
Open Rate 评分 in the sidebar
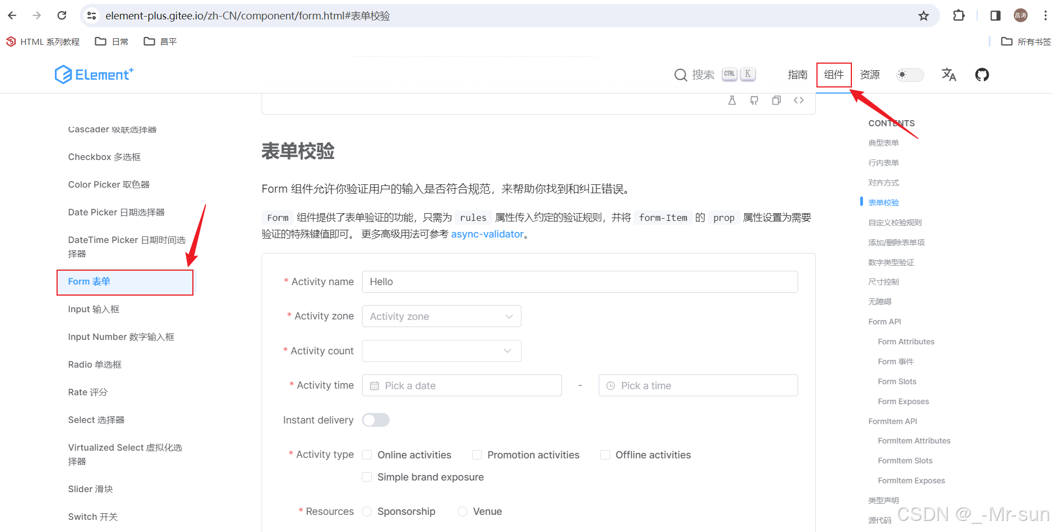pyautogui.click(x=88, y=392)
